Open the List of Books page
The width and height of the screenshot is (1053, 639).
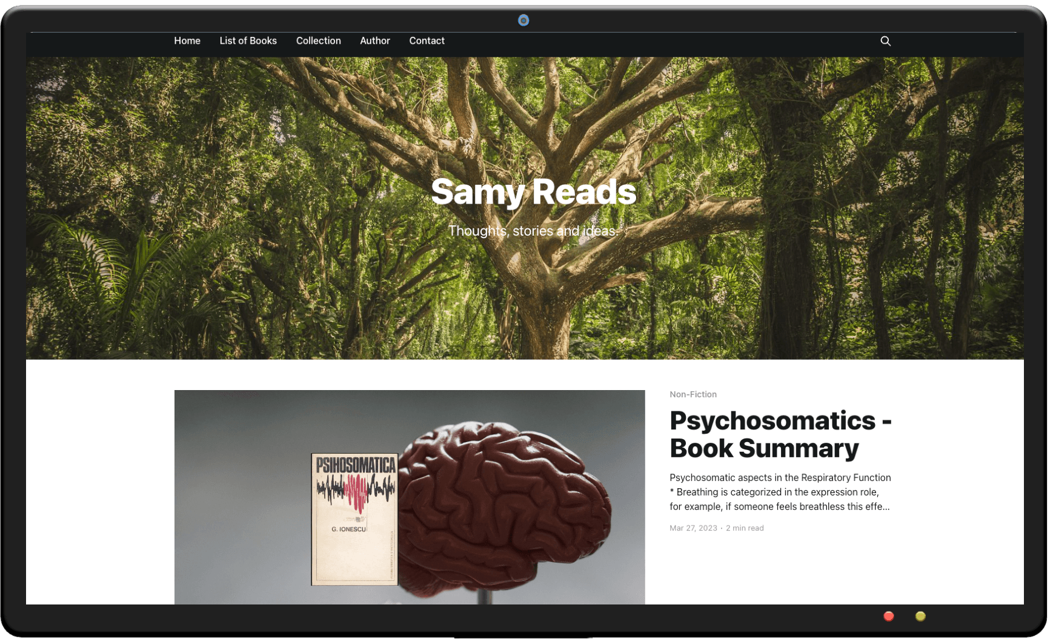(248, 41)
